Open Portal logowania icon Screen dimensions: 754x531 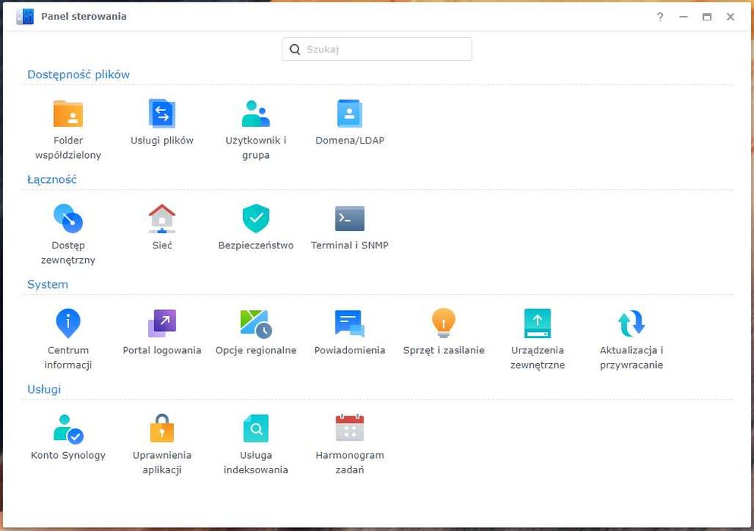[162, 324]
